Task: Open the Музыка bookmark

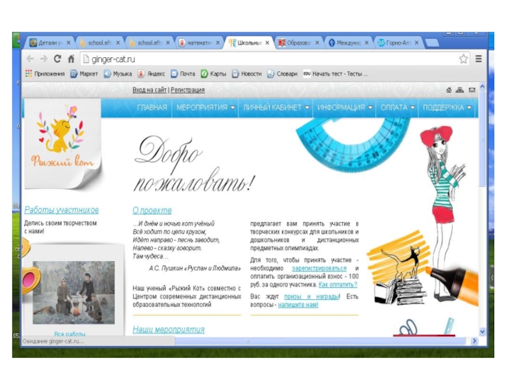Action: [x=118, y=74]
